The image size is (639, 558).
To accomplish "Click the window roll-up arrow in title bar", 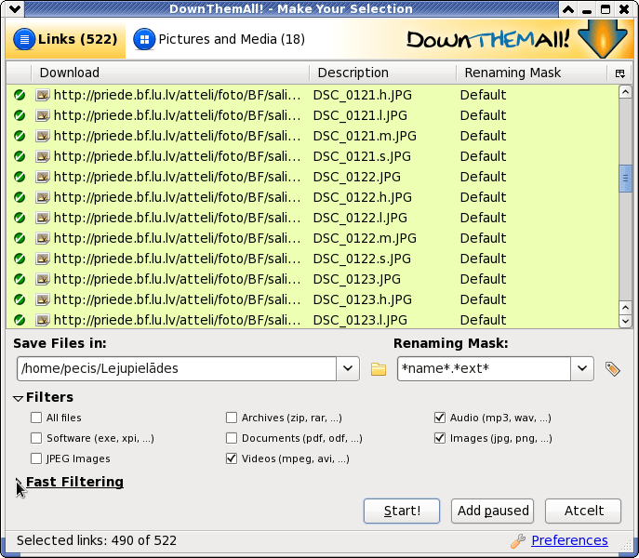I will (x=568, y=9).
